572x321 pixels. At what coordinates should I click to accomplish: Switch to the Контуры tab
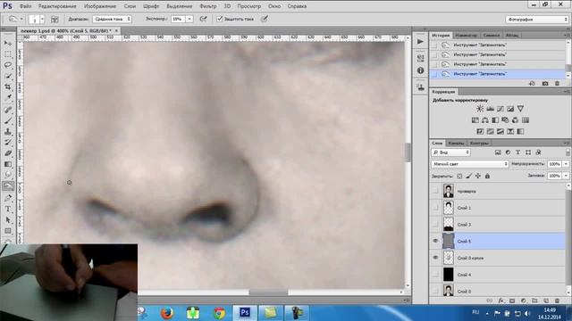(479, 143)
